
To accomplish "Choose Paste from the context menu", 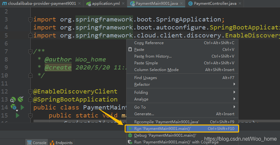I will click(182, 50).
